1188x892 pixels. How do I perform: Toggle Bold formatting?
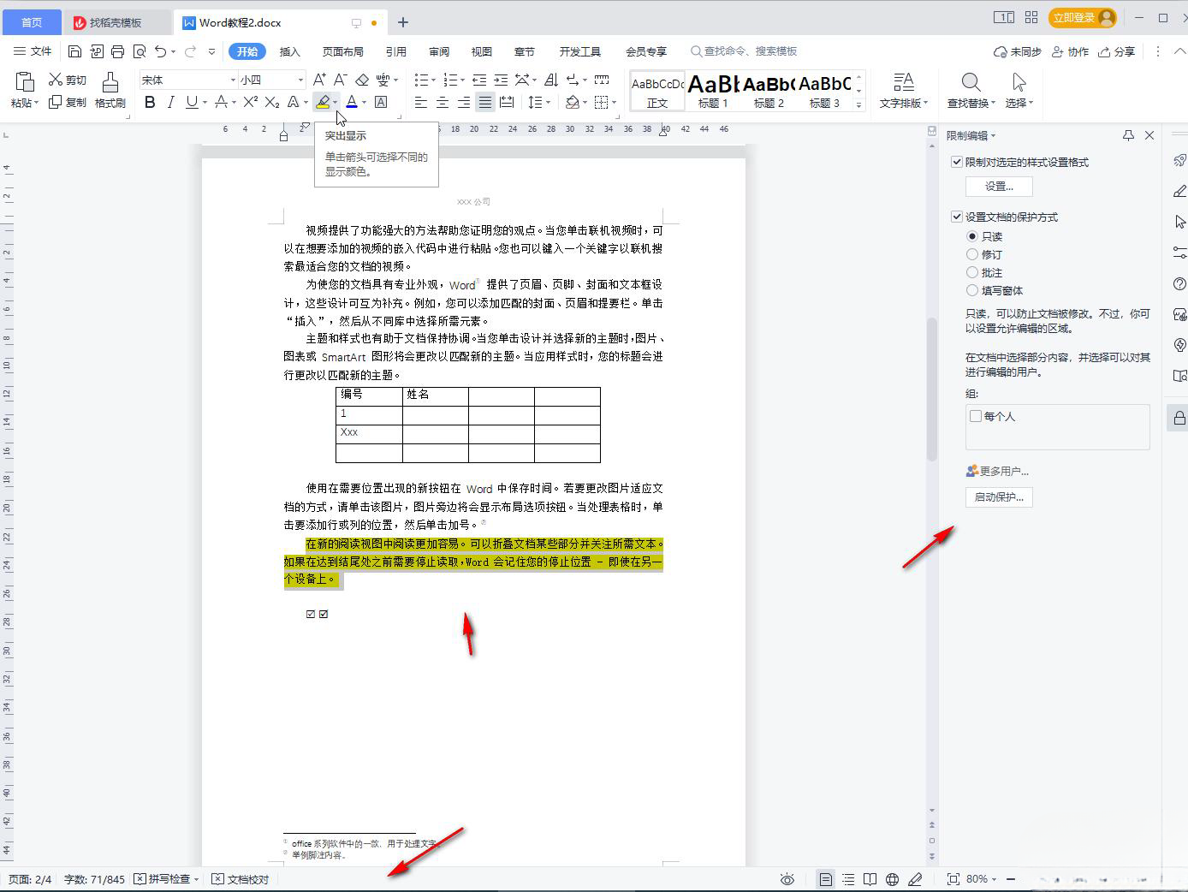point(150,102)
